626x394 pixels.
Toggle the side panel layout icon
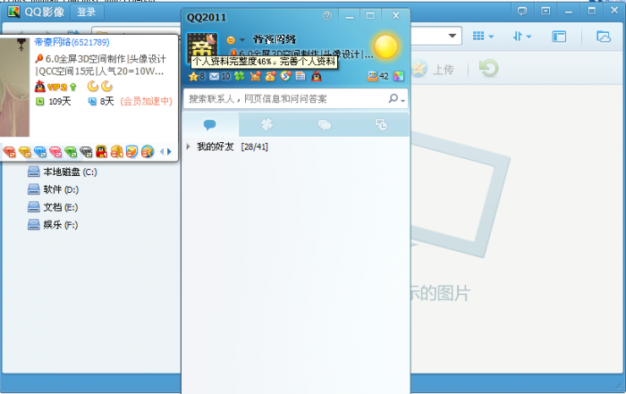(559, 37)
